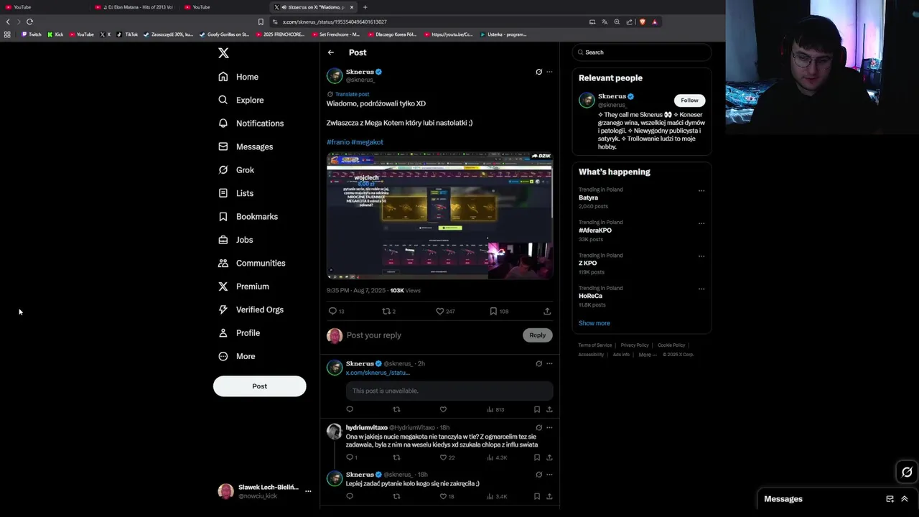Repost the Sknerus 2h reply
The image size is (919, 517).
[396, 409]
